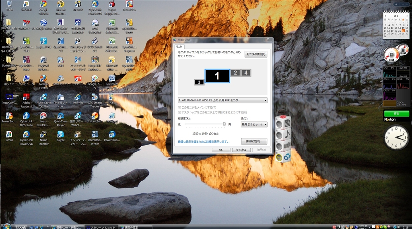412x229 pixels.
Task: Open OpenOffice Draw shortcut
Action: 129,26
